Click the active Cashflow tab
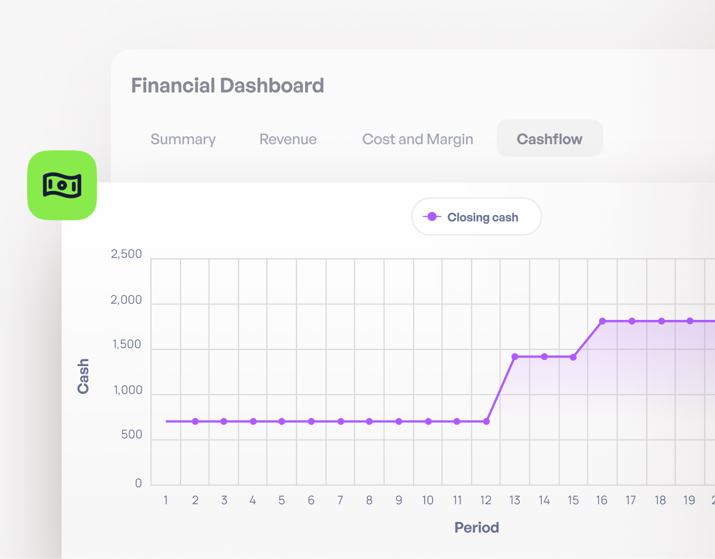 [549, 139]
